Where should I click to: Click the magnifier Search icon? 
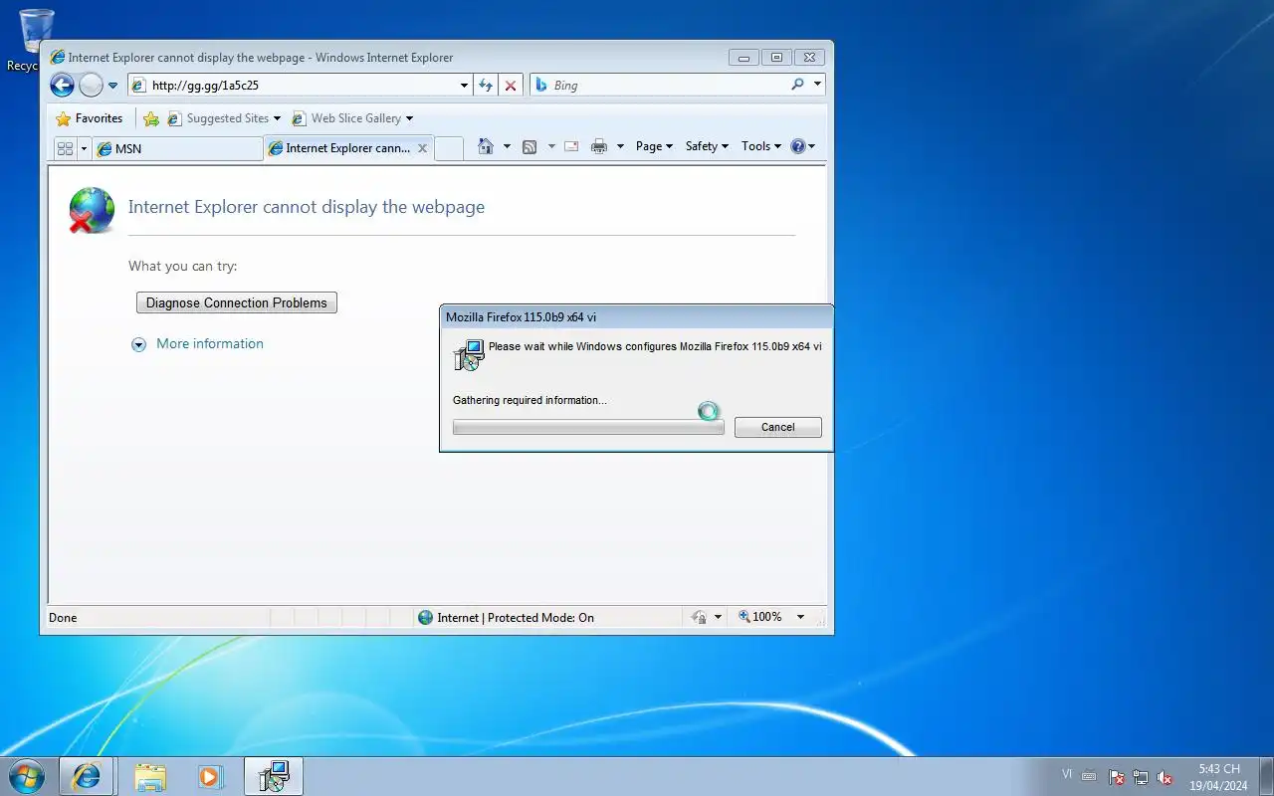coord(797,85)
